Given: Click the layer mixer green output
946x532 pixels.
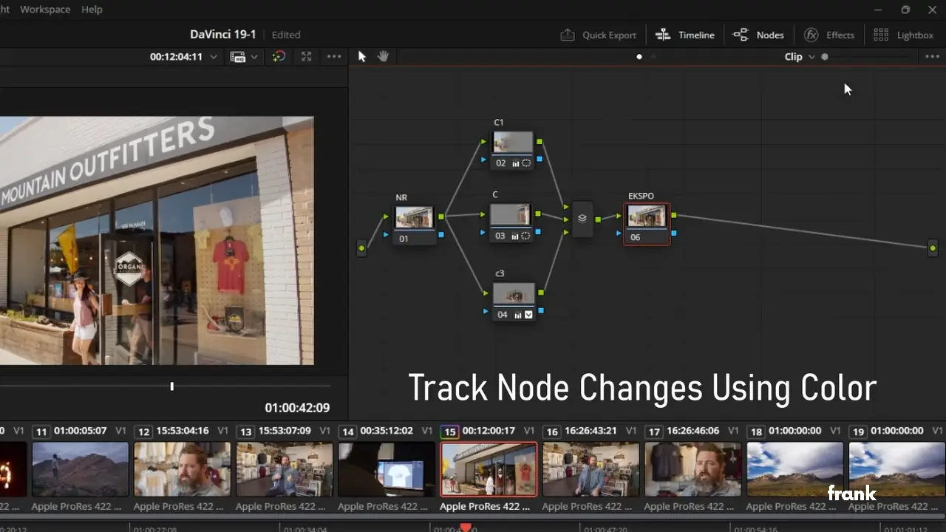Looking at the screenshot, I should tap(598, 219).
